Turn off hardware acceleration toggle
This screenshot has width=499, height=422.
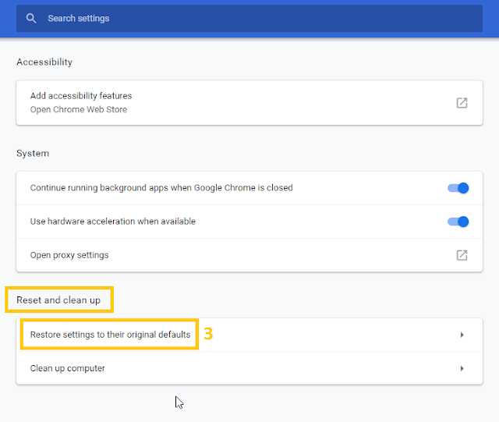458,222
